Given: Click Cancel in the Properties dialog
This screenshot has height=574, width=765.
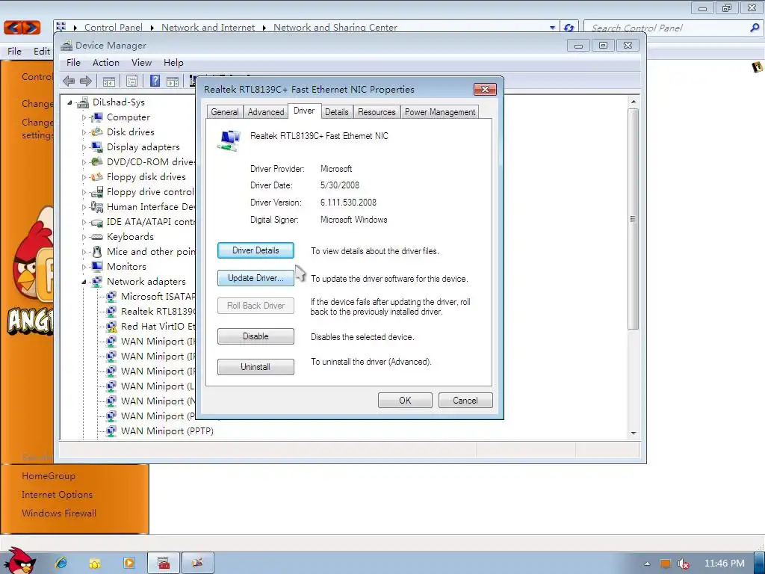Looking at the screenshot, I should click(465, 401).
